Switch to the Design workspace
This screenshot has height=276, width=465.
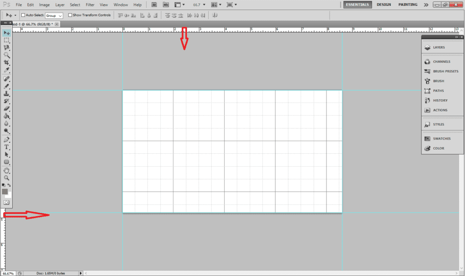pos(384,5)
